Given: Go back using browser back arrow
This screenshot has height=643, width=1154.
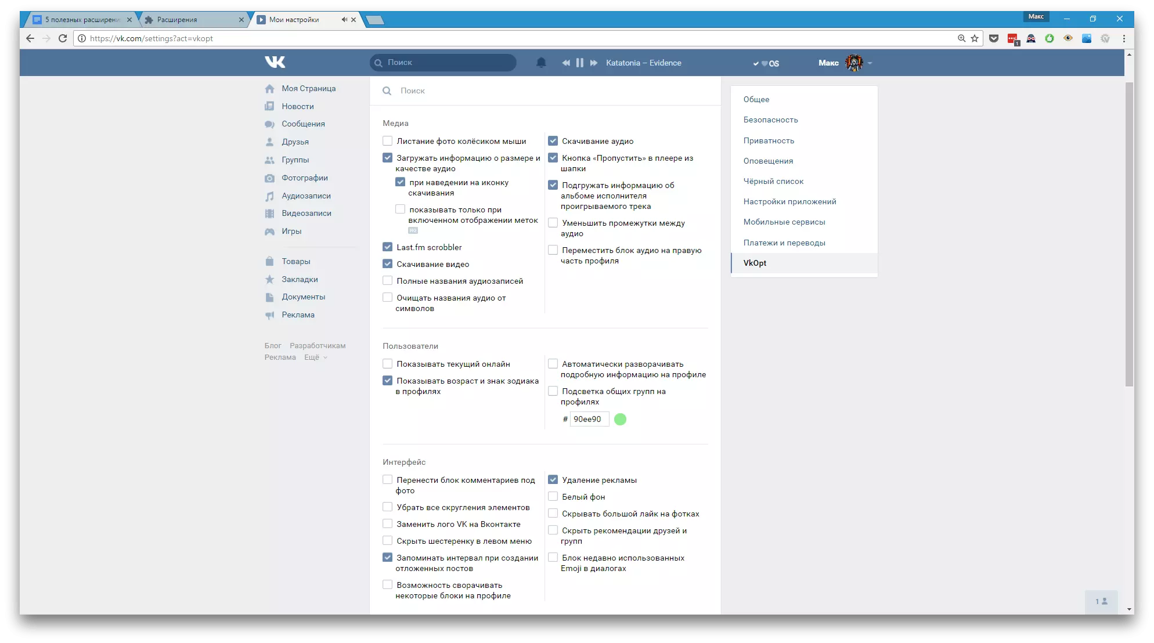Looking at the screenshot, I should 30,38.
